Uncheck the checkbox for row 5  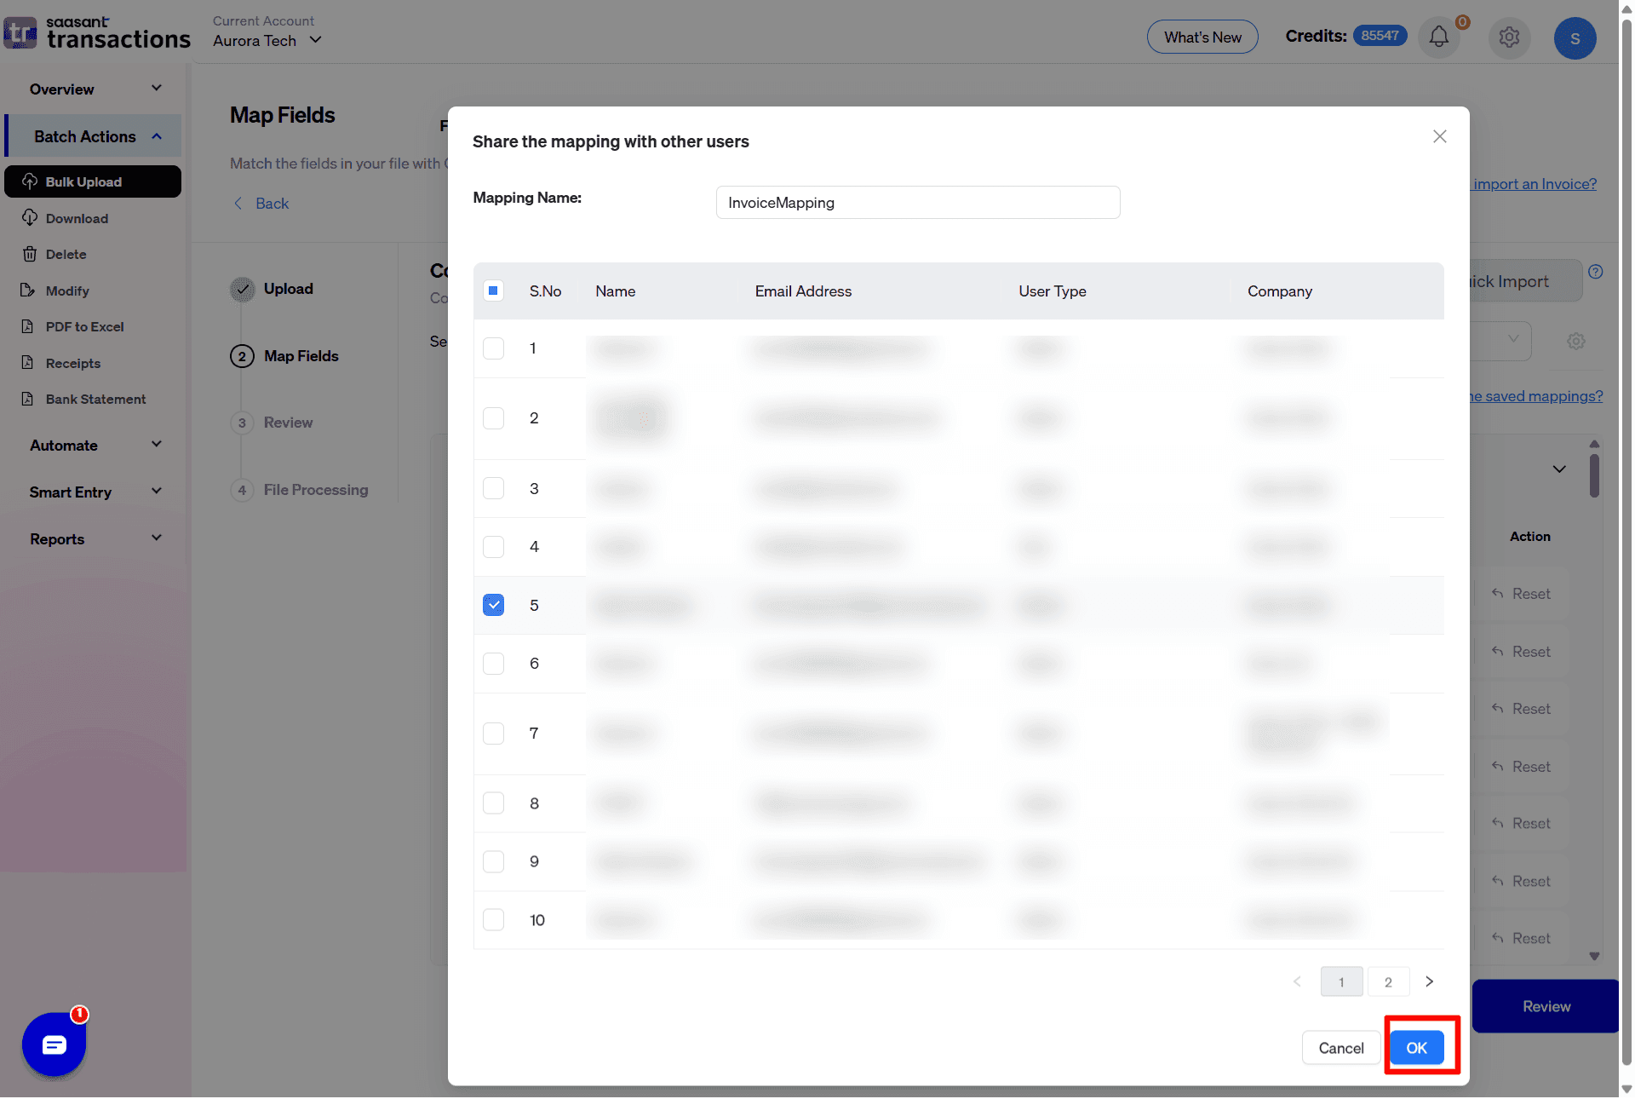(493, 605)
